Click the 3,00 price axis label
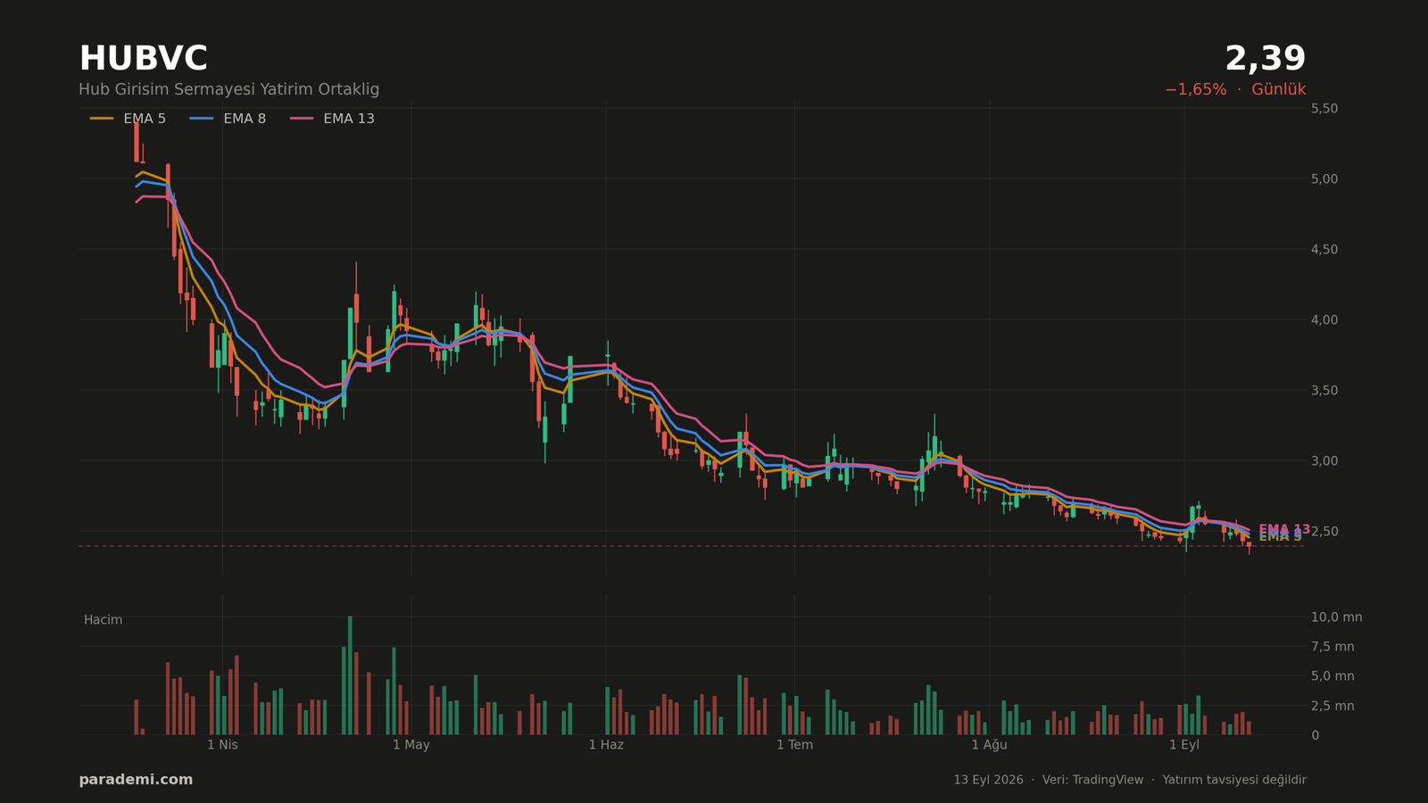Image resolution: width=1428 pixels, height=803 pixels. click(x=1324, y=460)
